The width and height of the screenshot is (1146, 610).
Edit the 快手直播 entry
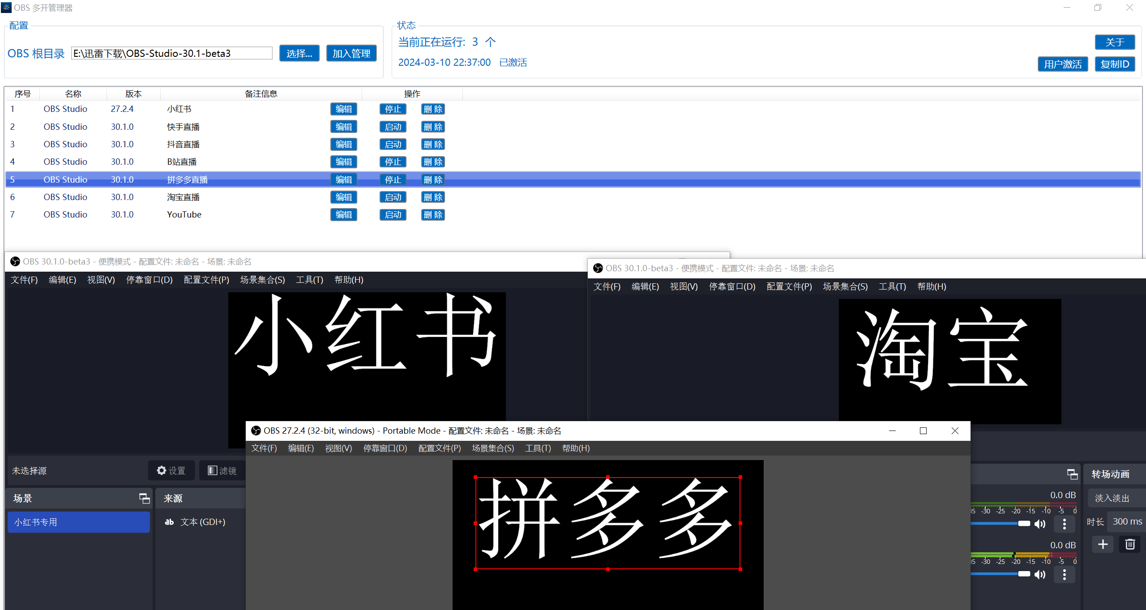coord(344,127)
